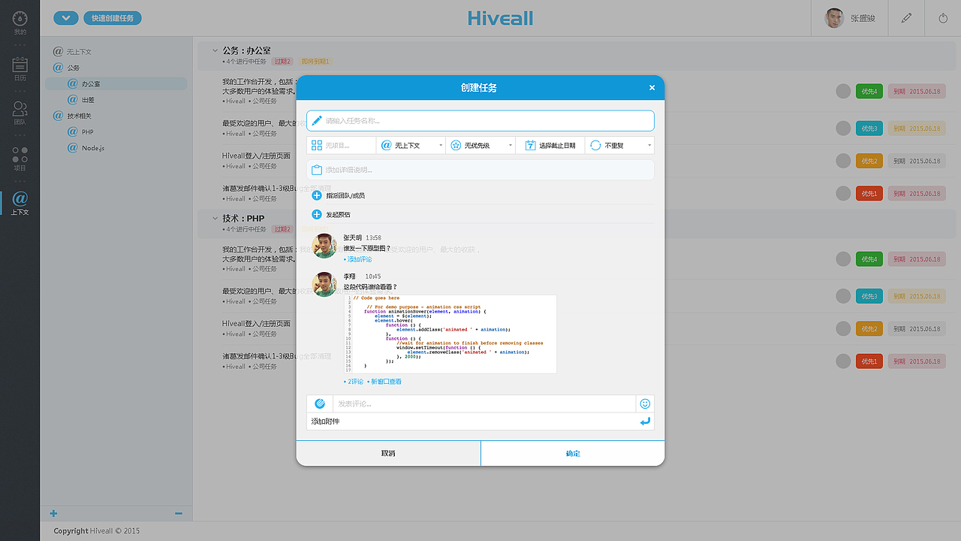Image resolution: width=961 pixels, height=541 pixels.
Task: Toggle completion circle beside 优先1 in PHP group
Action: (x=843, y=361)
